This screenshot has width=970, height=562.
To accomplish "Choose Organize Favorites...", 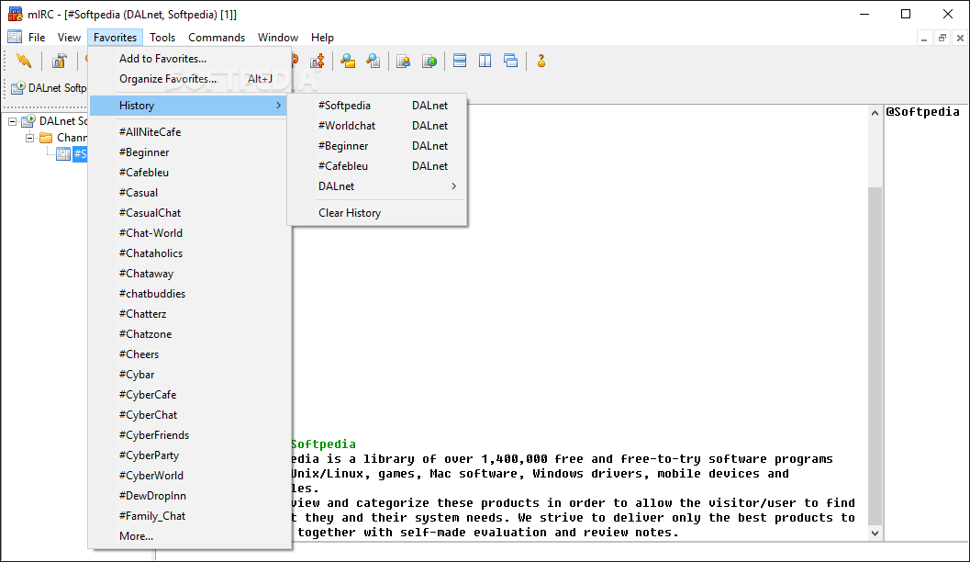I will [x=190, y=79].
